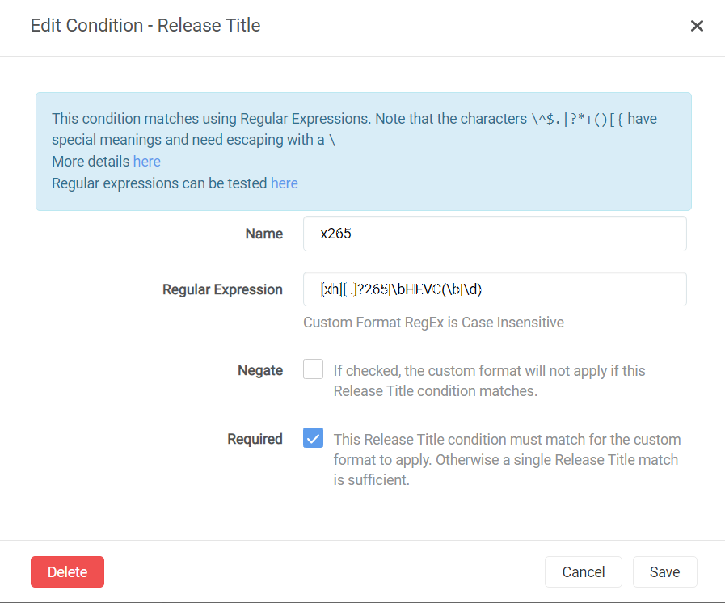Open the 'More details here' link
The image size is (725, 603).
click(146, 161)
